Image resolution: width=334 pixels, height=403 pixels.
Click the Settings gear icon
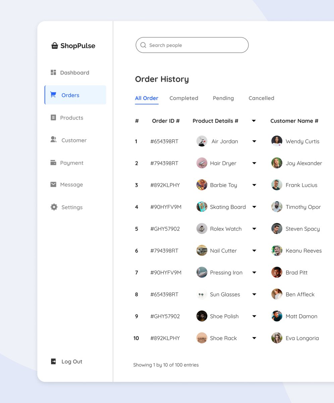pos(54,207)
